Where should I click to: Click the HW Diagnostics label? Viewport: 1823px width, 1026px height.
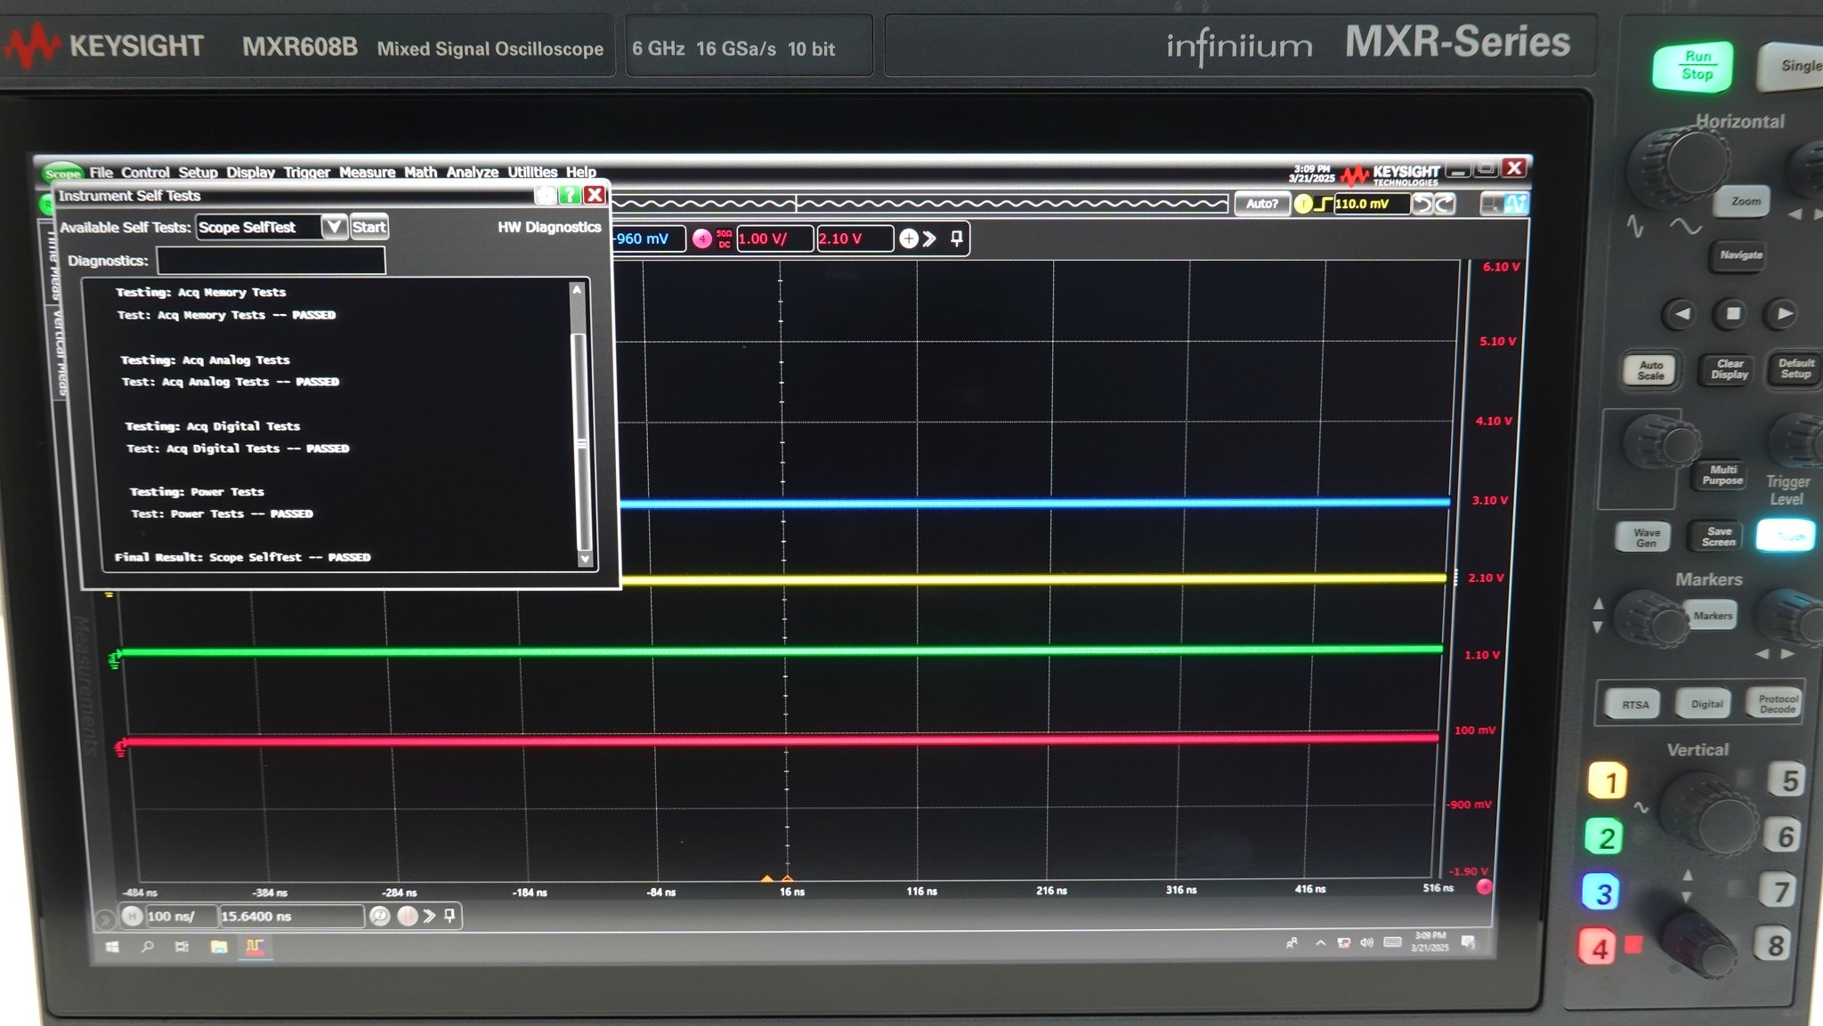pyautogui.click(x=549, y=227)
